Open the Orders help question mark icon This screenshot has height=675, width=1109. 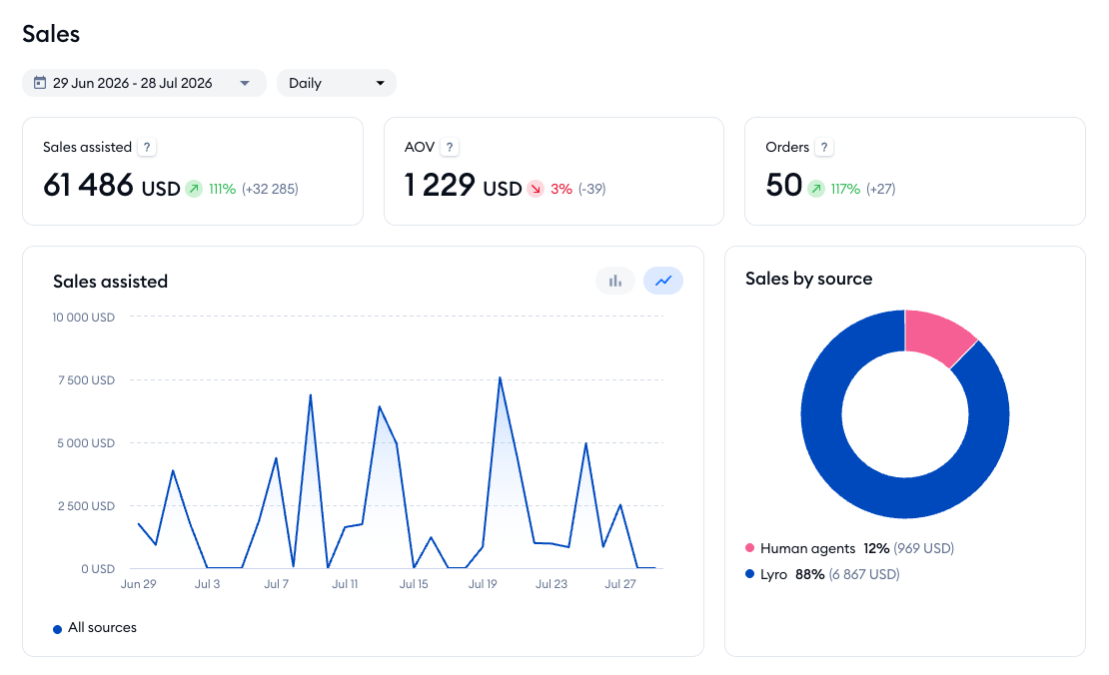(823, 147)
